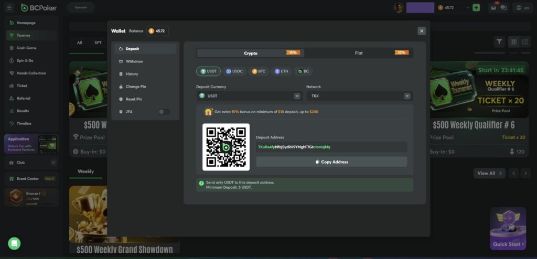Screen dimensions: 537x259
Task: Open wallet History section
Action: click(x=145, y=74)
